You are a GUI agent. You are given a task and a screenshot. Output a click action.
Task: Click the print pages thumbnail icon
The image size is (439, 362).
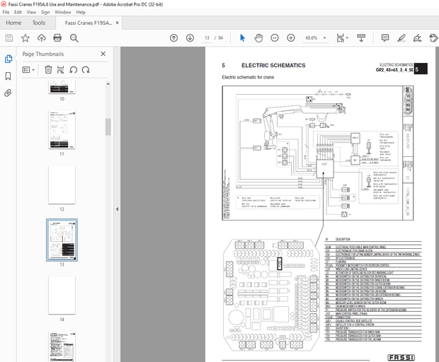(x=60, y=69)
